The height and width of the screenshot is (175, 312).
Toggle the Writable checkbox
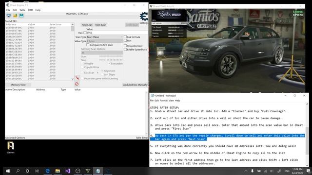[x=82, y=64]
